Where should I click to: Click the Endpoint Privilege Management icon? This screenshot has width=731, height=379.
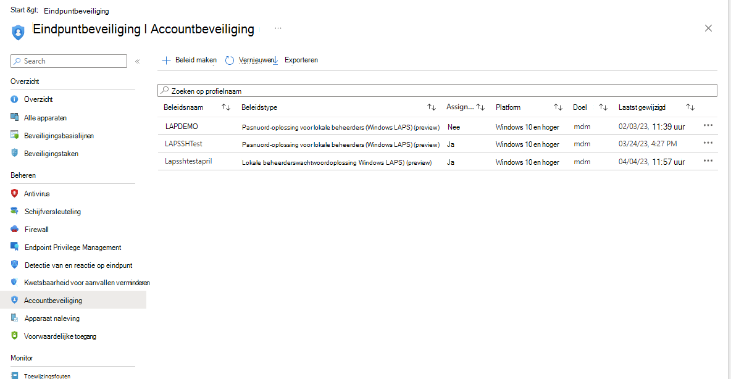click(x=14, y=247)
